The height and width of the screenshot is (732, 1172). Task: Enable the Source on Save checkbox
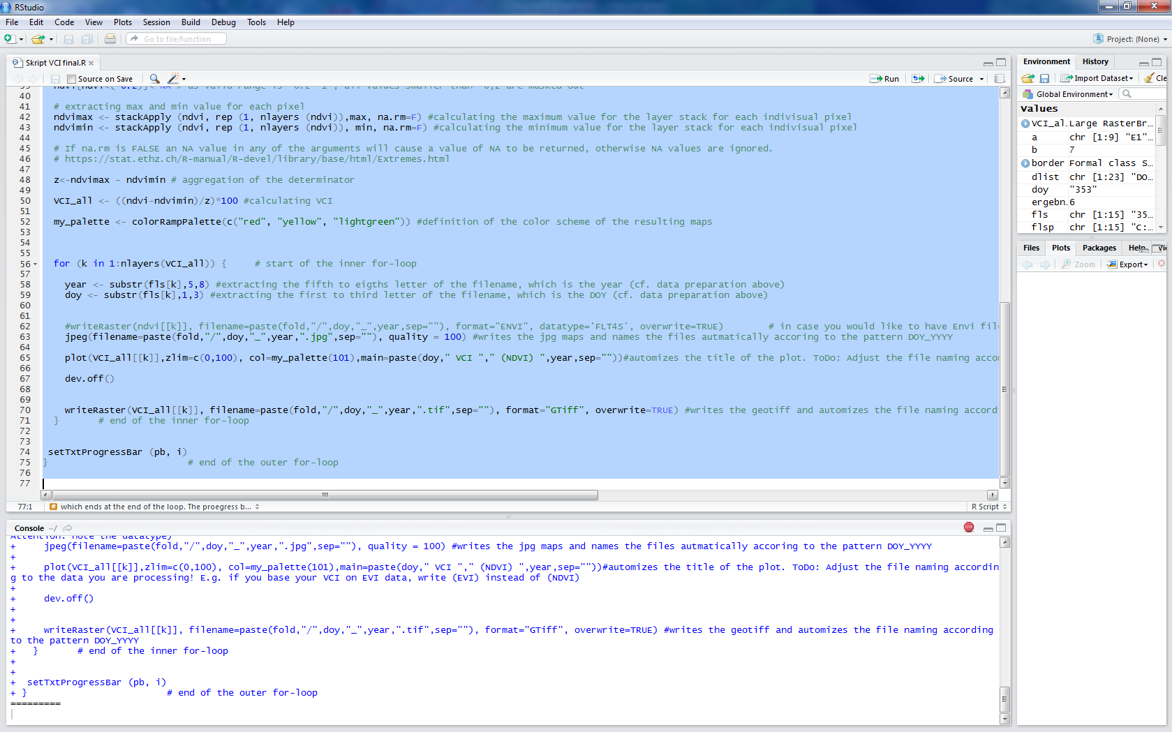pos(72,80)
